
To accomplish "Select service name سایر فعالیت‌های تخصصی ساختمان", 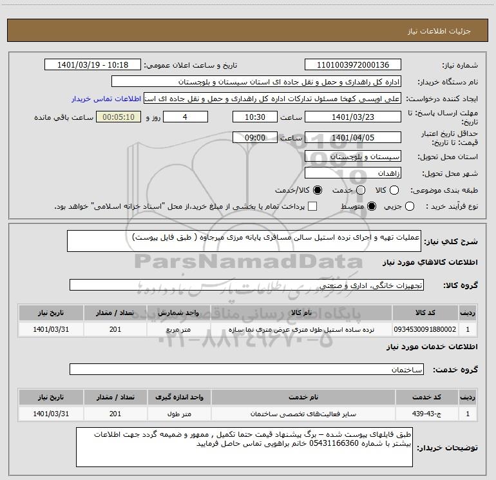I will coord(303,414).
